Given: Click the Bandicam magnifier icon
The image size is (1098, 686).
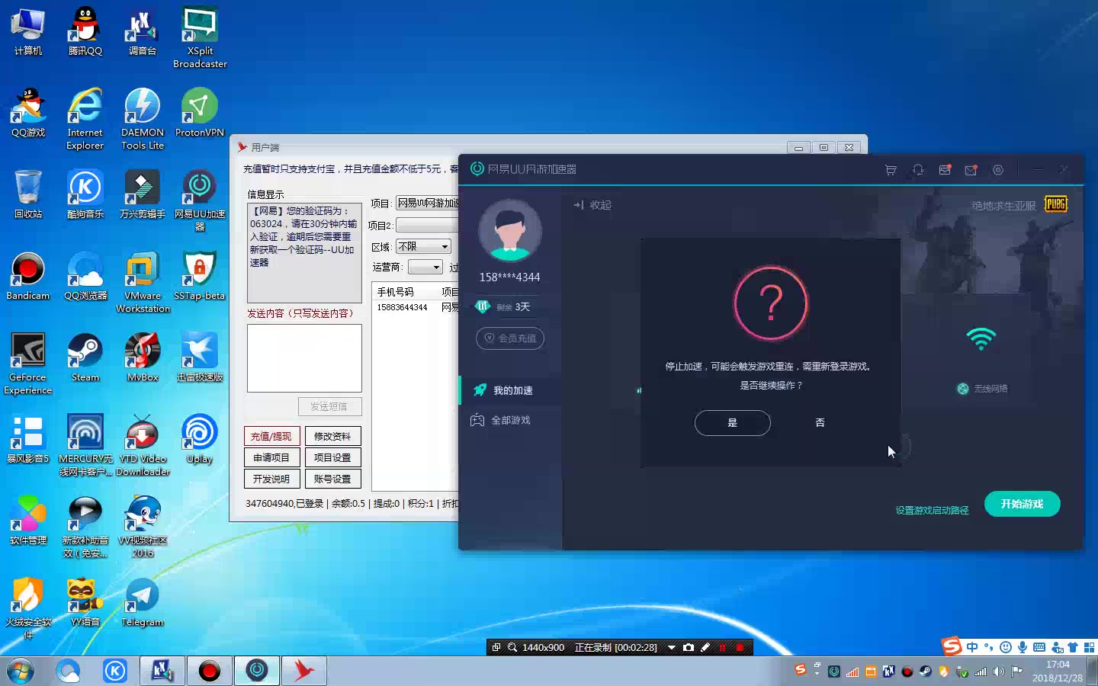Looking at the screenshot, I should 512,647.
